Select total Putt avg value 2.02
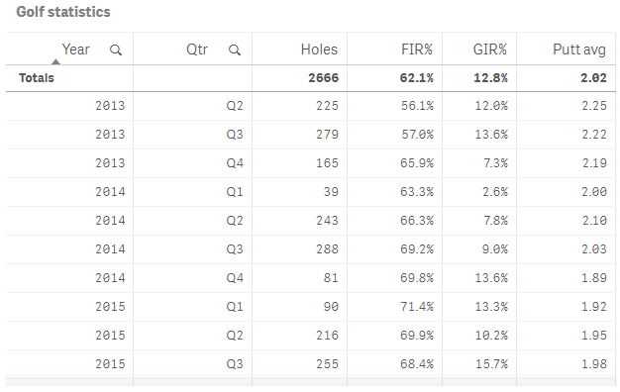 point(593,78)
